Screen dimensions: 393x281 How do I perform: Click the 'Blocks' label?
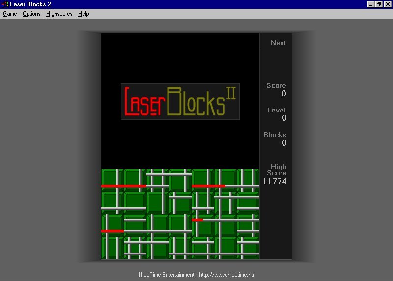click(x=275, y=135)
